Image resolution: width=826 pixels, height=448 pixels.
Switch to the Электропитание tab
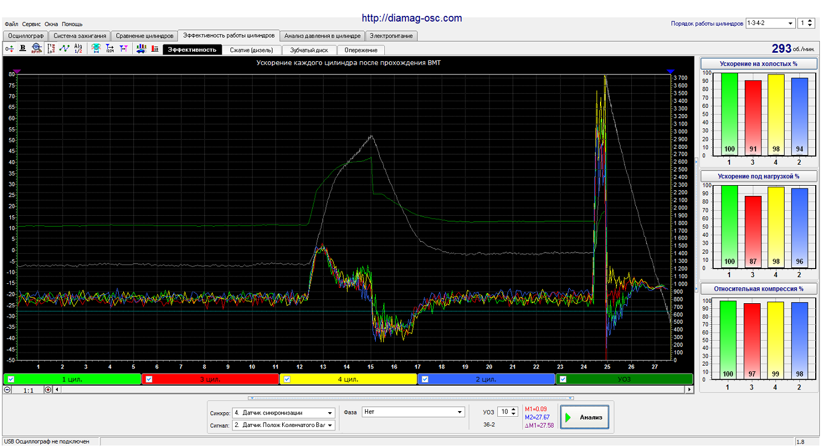[x=392, y=36]
